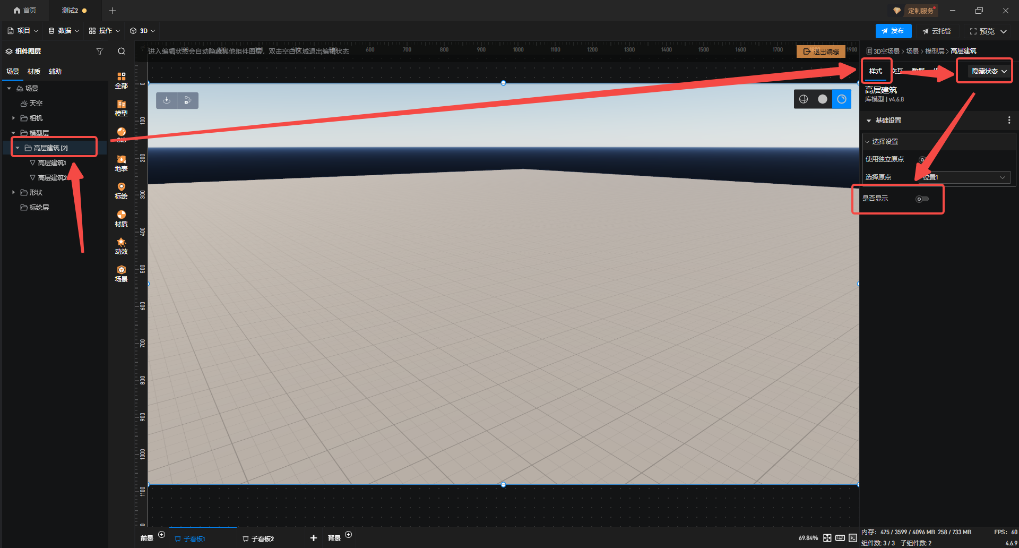1019x548 pixels.
Task: Click the 标绘 marker category icon
Action: pos(121,191)
